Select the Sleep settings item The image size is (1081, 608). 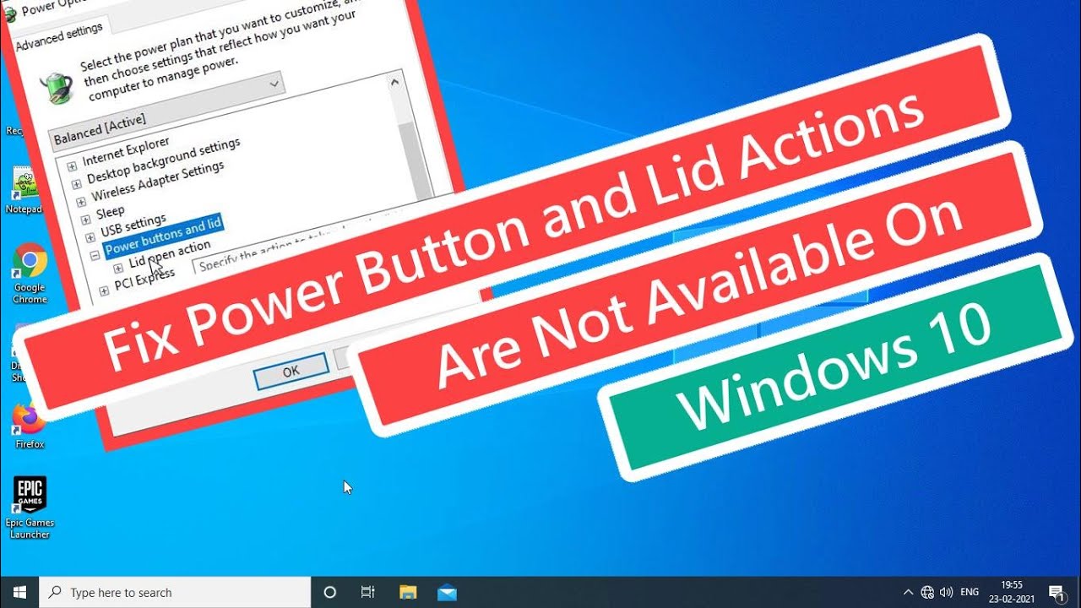110,211
